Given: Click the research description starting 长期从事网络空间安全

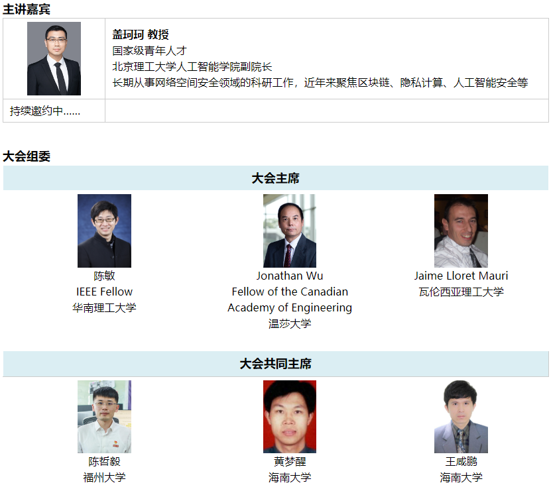Looking at the screenshot, I should coord(320,83).
